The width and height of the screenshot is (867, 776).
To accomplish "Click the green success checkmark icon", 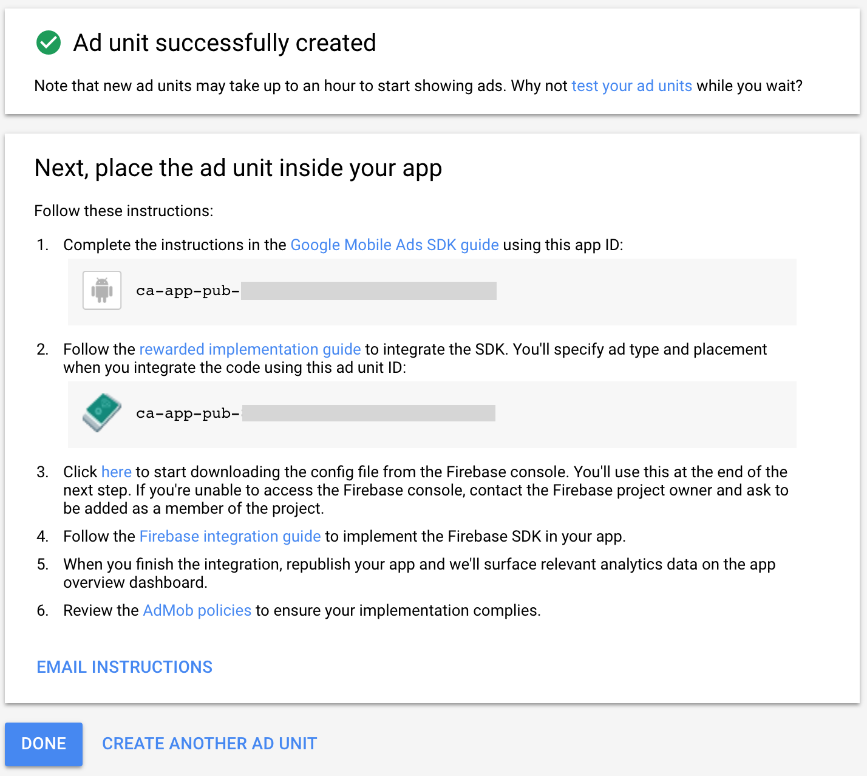I will (x=49, y=43).
